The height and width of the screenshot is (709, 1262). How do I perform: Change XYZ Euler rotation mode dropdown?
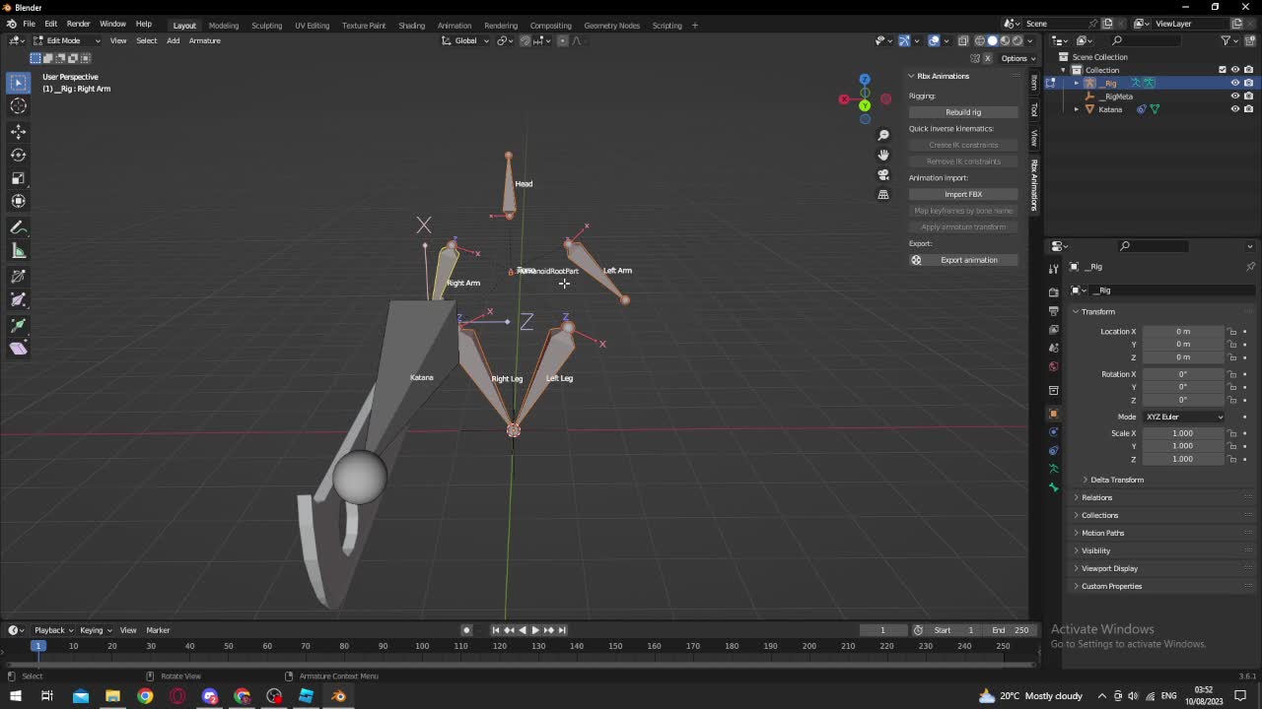point(1183,417)
